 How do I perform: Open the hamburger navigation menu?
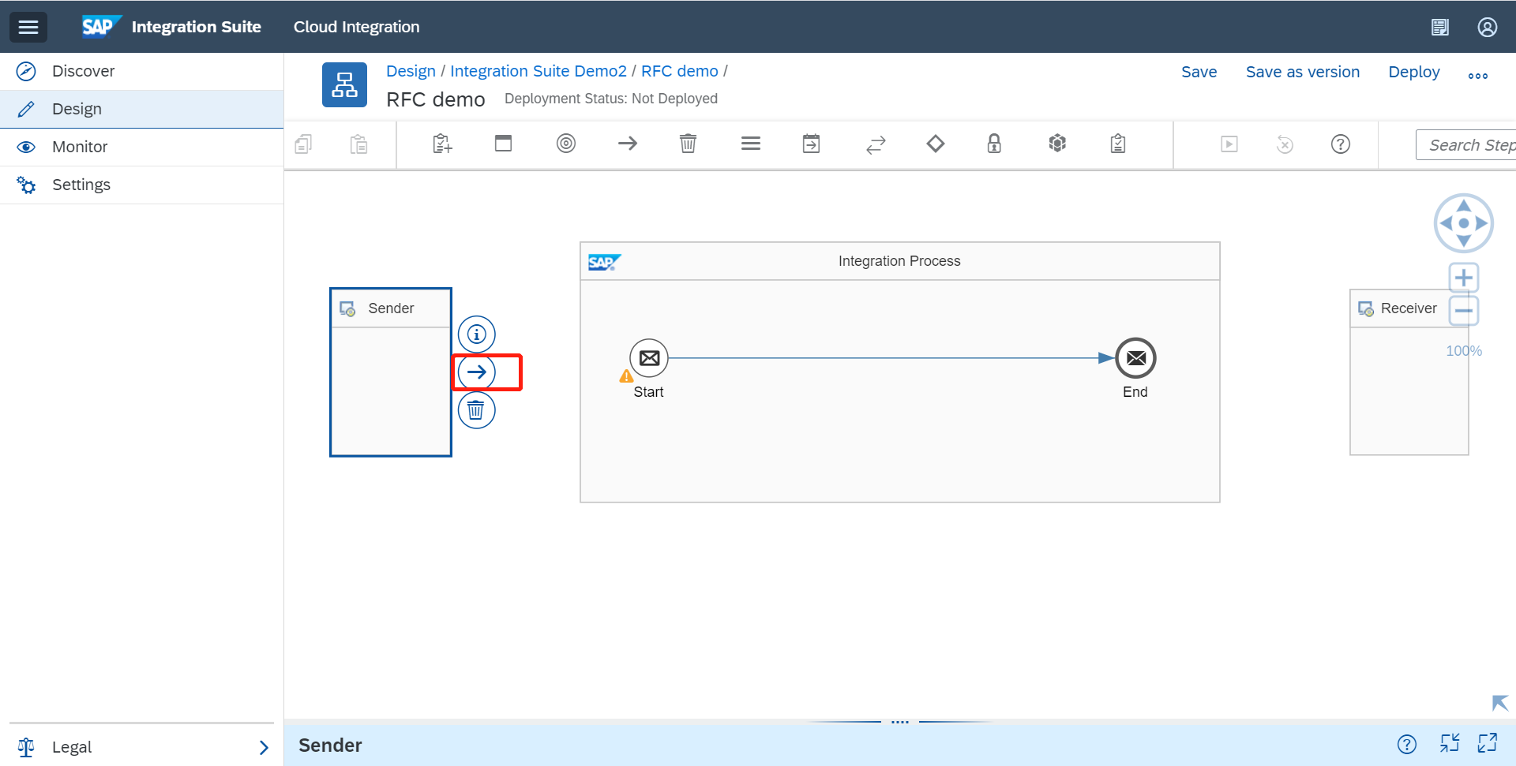coord(28,26)
